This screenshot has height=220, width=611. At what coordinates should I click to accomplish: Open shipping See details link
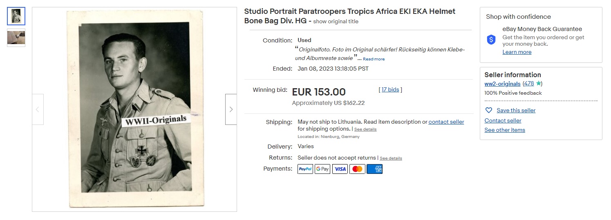click(x=365, y=129)
